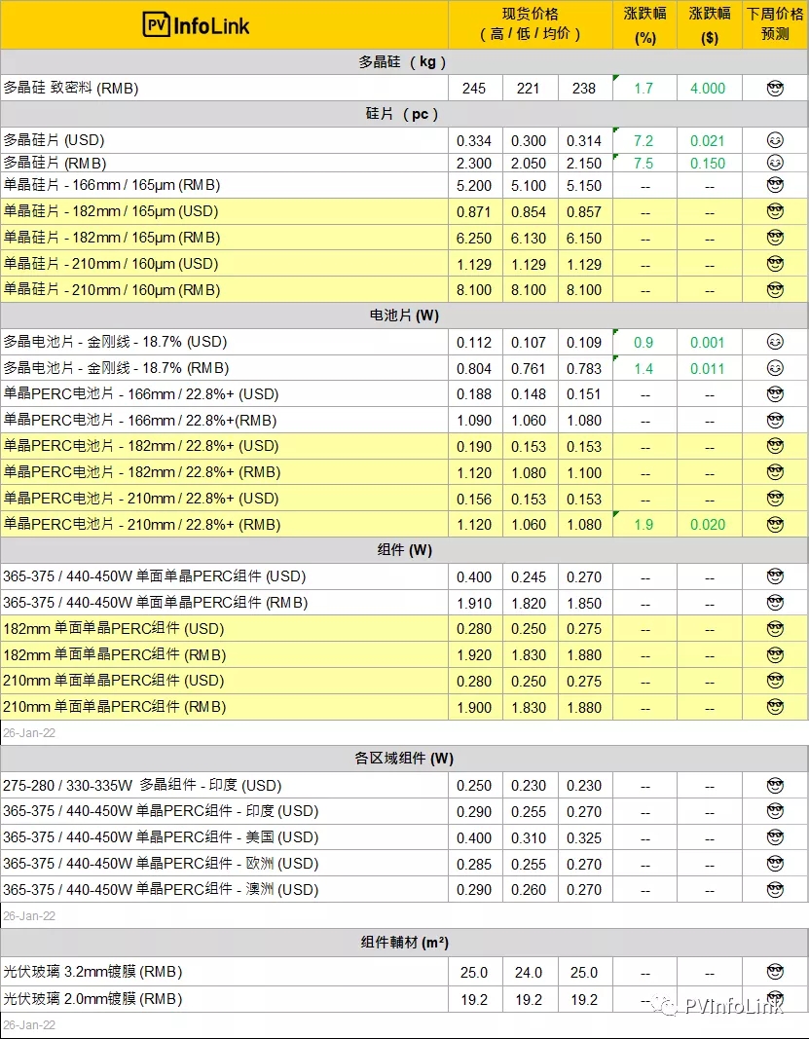
Task: Click smiley icon in 多晶电池片 18.7% (RMB) row
Action: pyautogui.click(x=775, y=368)
